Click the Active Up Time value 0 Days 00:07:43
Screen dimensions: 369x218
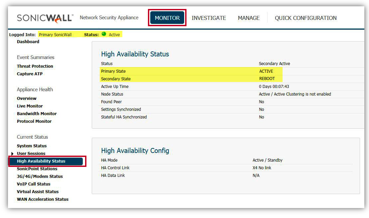click(274, 87)
